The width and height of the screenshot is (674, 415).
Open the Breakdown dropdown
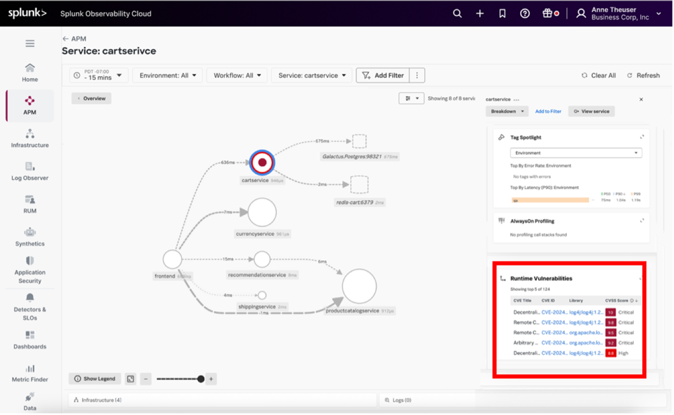pos(508,111)
